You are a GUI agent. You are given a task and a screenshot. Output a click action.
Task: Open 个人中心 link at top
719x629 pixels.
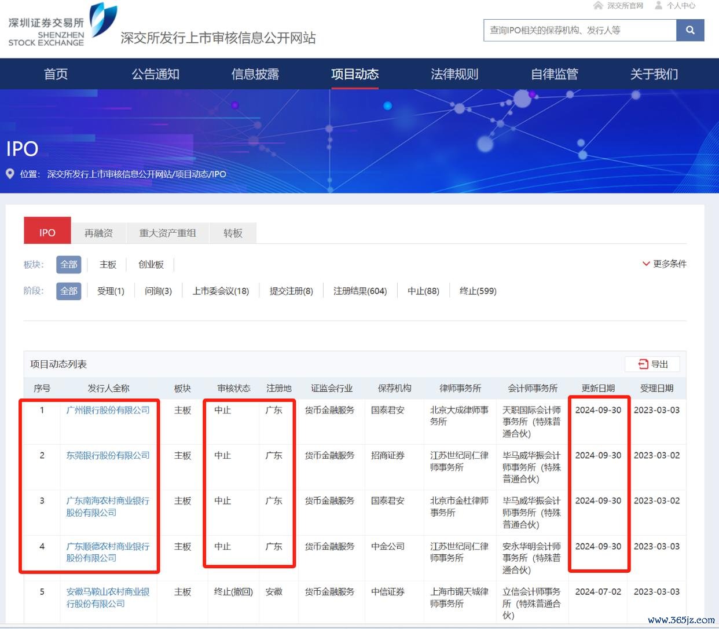[681, 5]
